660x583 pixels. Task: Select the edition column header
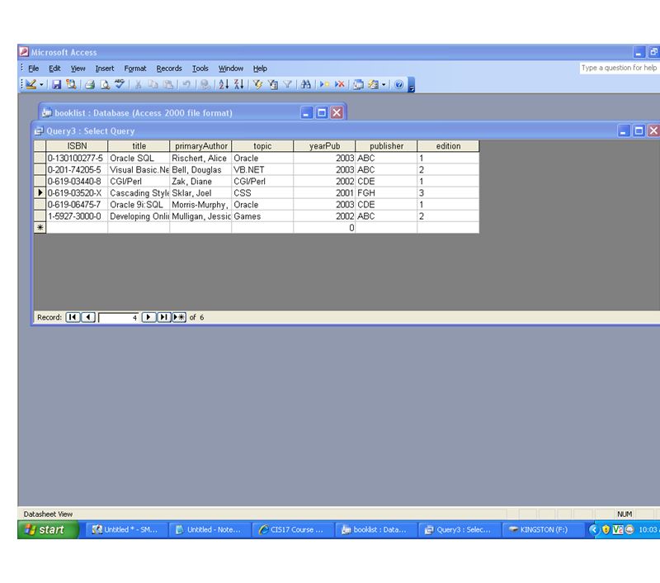click(448, 145)
